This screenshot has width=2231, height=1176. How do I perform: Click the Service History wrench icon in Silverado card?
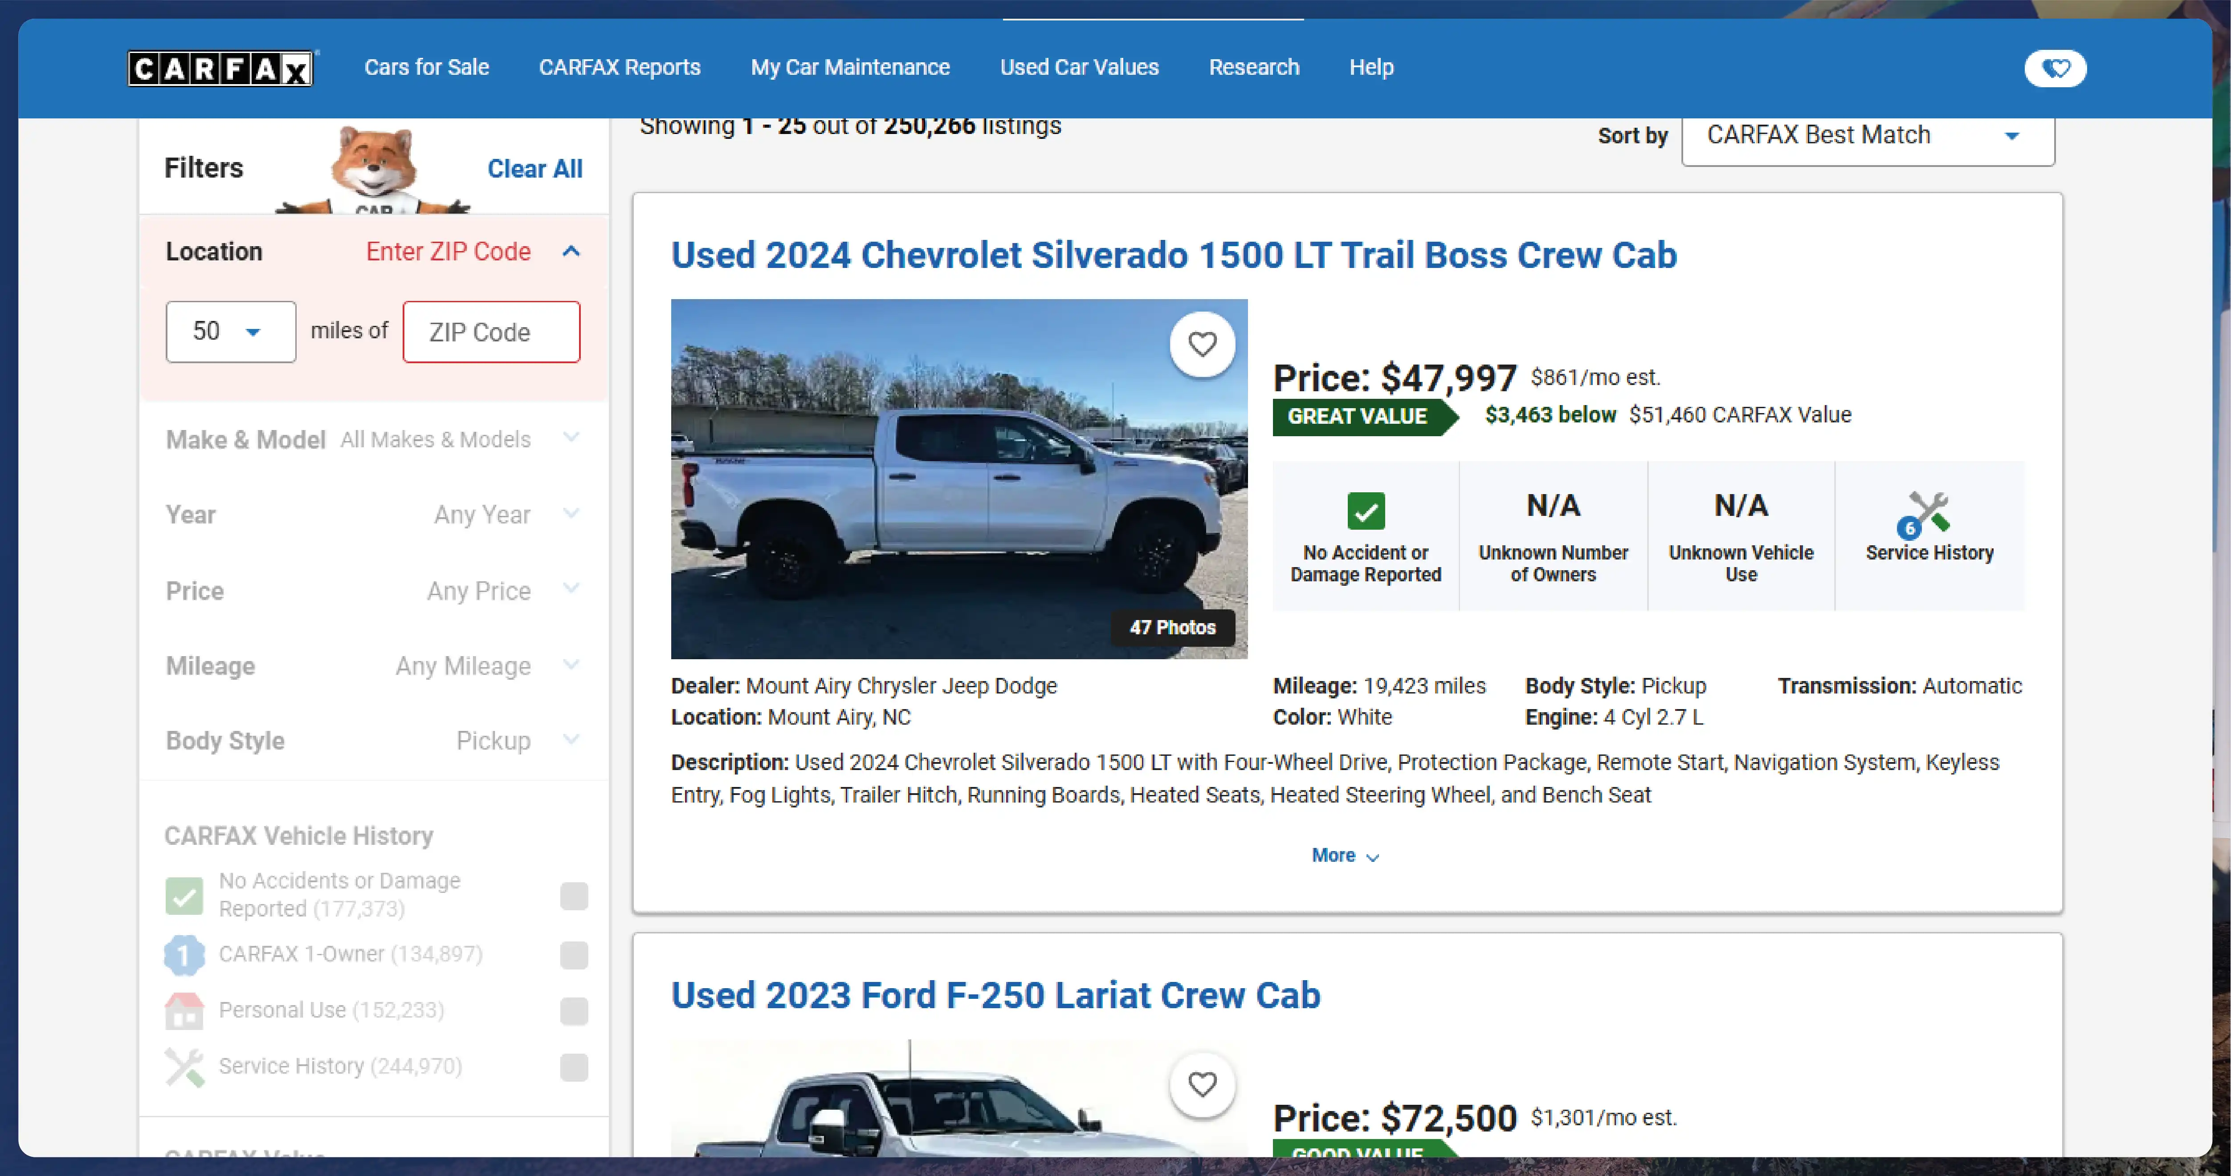point(1925,514)
